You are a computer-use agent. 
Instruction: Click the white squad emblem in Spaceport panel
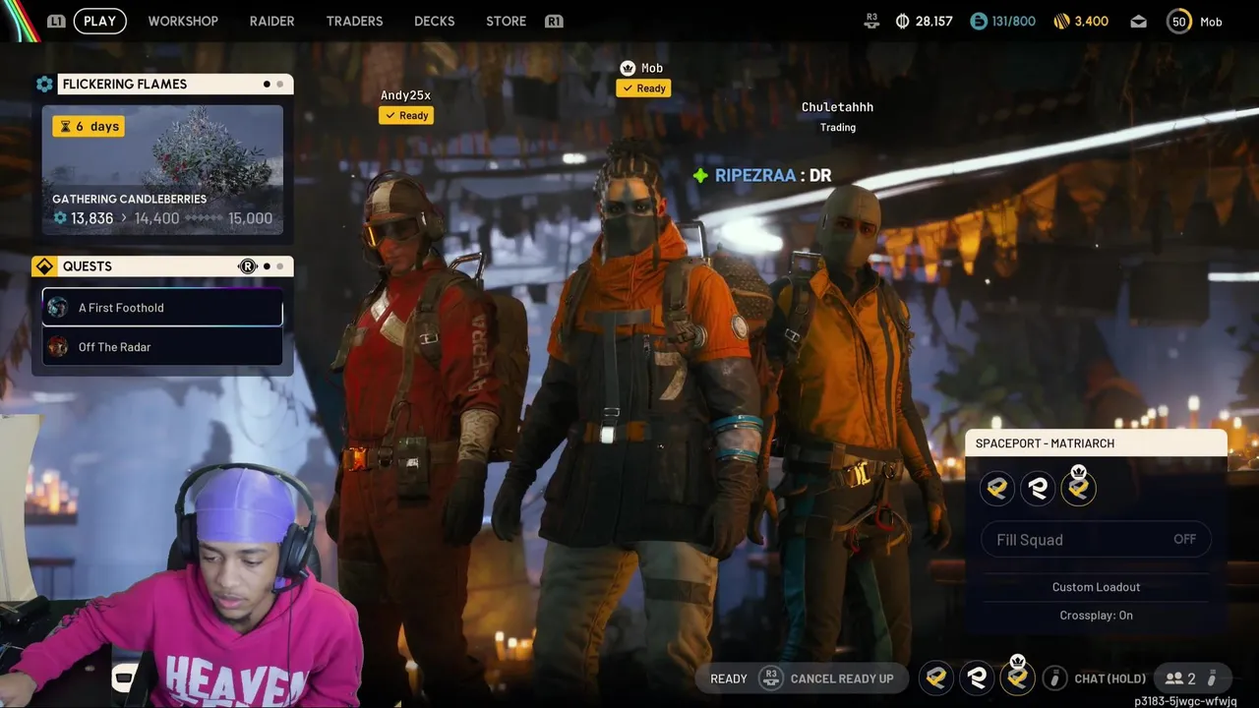click(1038, 488)
